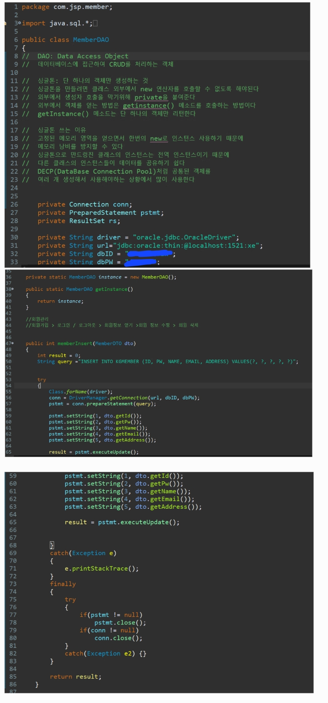The height and width of the screenshot is (703, 328).
Task: Click "catch(Exception e2) {}" on line 82
Action: tap(105, 654)
